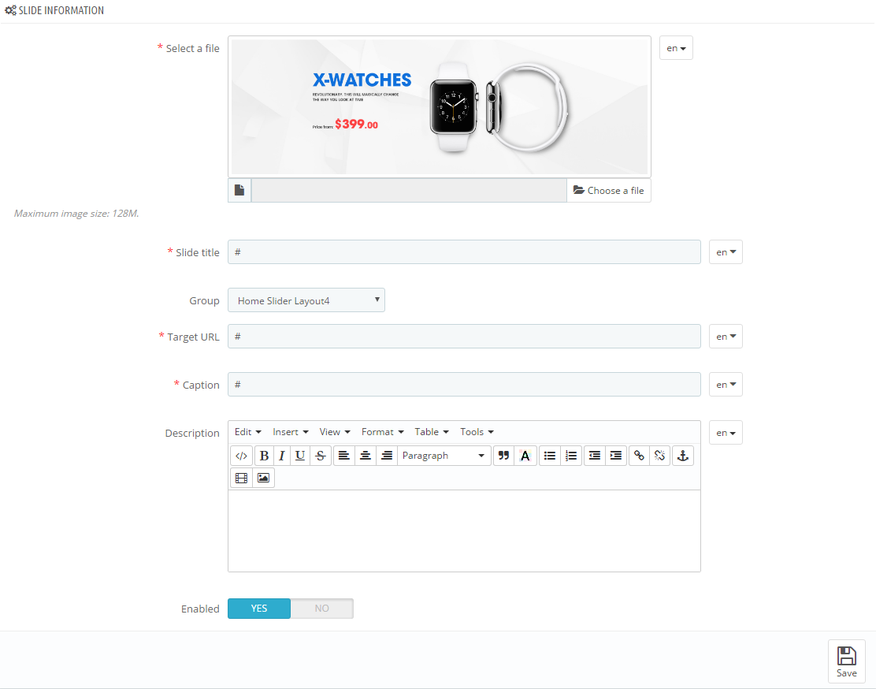Save the slide information
This screenshot has width=876, height=689.
[847, 661]
